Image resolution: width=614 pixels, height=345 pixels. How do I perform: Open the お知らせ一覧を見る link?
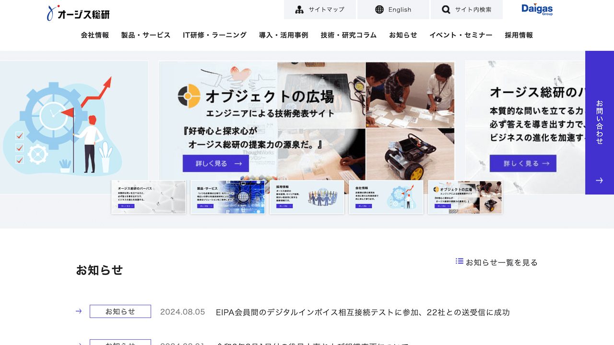(x=501, y=262)
